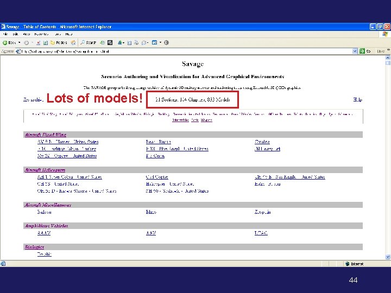Open the dropdown arrow beside the window icon
The width and height of the screenshot is (391, 293).
[160, 43]
